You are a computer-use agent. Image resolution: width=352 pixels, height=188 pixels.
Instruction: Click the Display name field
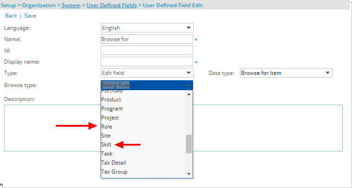[x=147, y=61]
